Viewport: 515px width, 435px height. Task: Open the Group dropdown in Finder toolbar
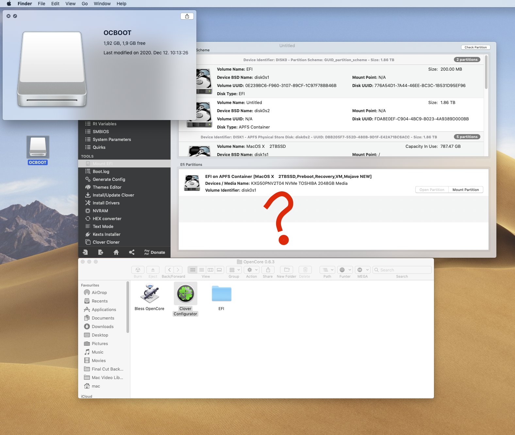coord(234,270)
